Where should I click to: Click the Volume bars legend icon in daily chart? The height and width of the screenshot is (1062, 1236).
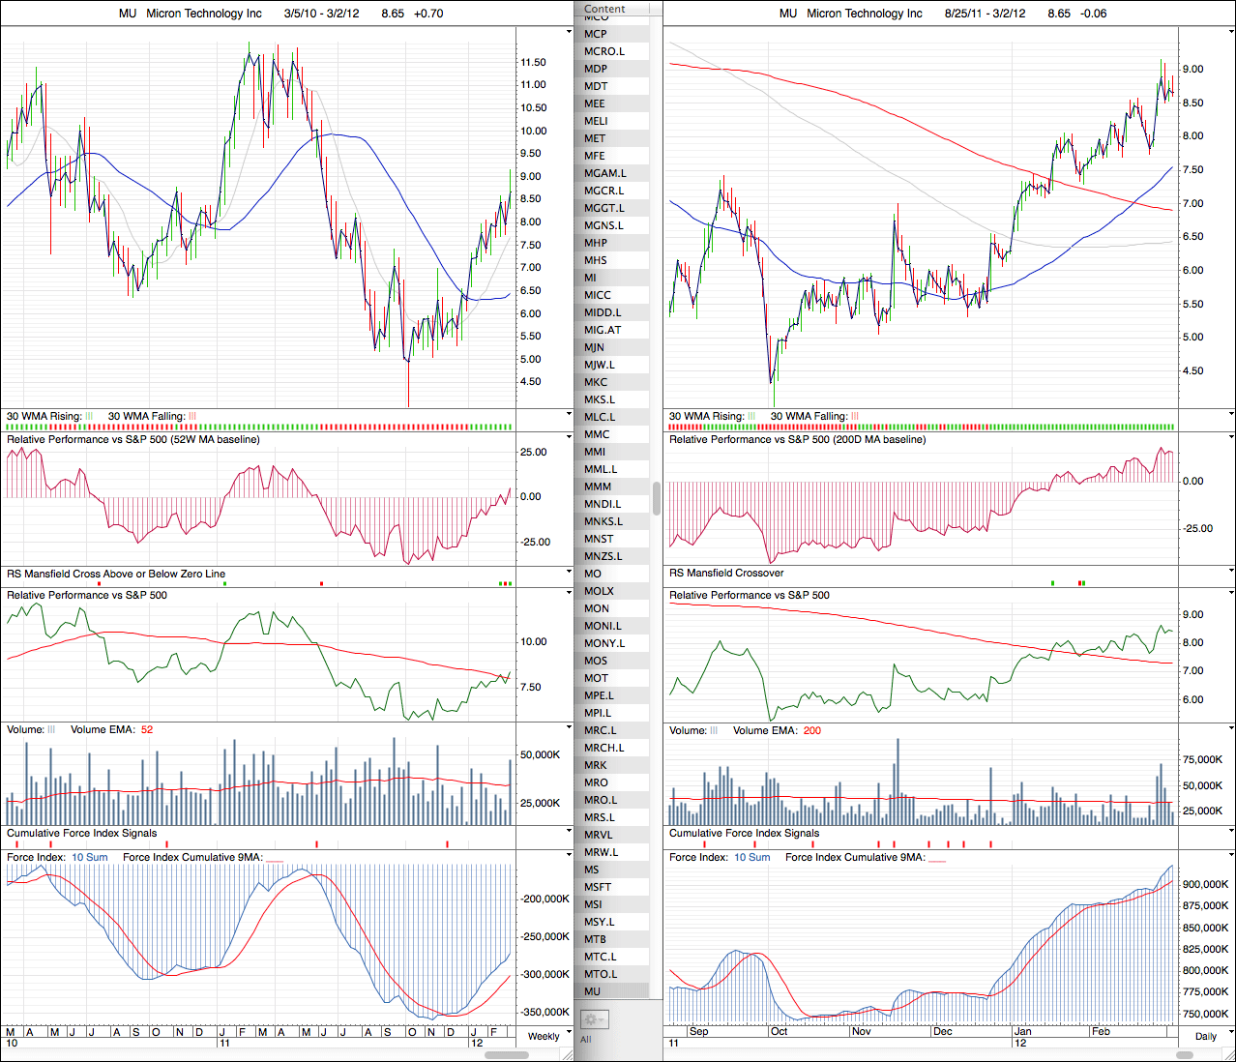(714, 730)
